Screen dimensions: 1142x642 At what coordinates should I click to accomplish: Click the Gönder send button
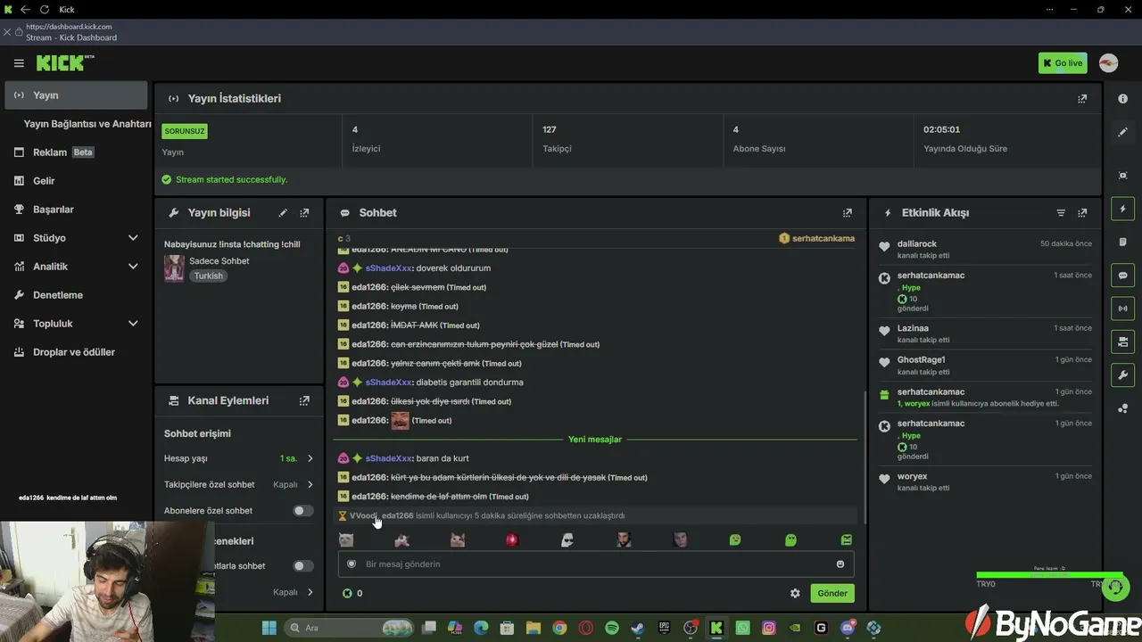click(x=832, y=593)
